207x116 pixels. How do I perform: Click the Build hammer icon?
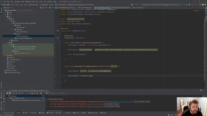click(x=136, y=5)
